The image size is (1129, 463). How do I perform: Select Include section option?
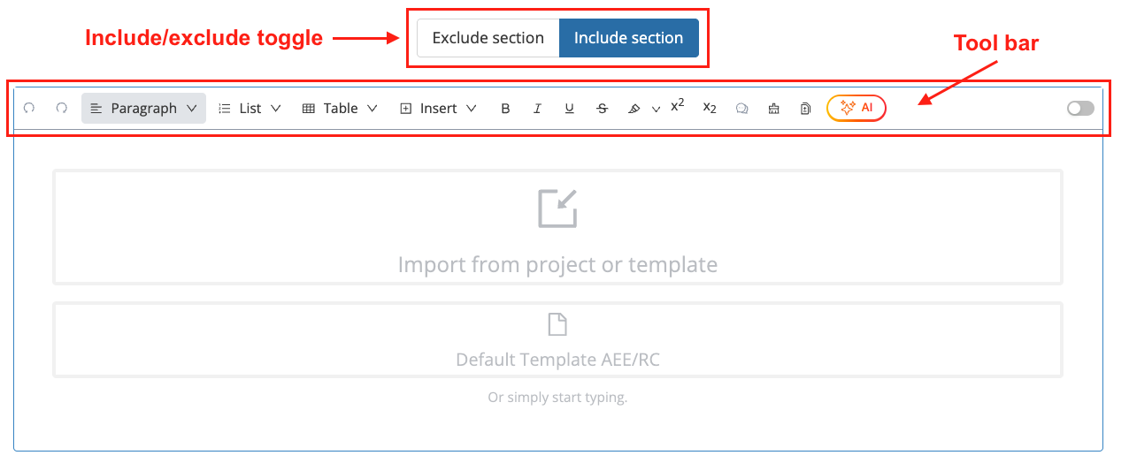pyautogui.click(x=628, y=38)
